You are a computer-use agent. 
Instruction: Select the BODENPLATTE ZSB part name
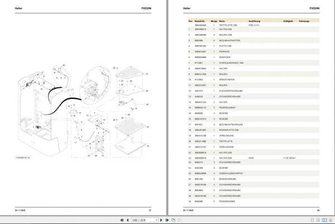click(x=228, y=130)
